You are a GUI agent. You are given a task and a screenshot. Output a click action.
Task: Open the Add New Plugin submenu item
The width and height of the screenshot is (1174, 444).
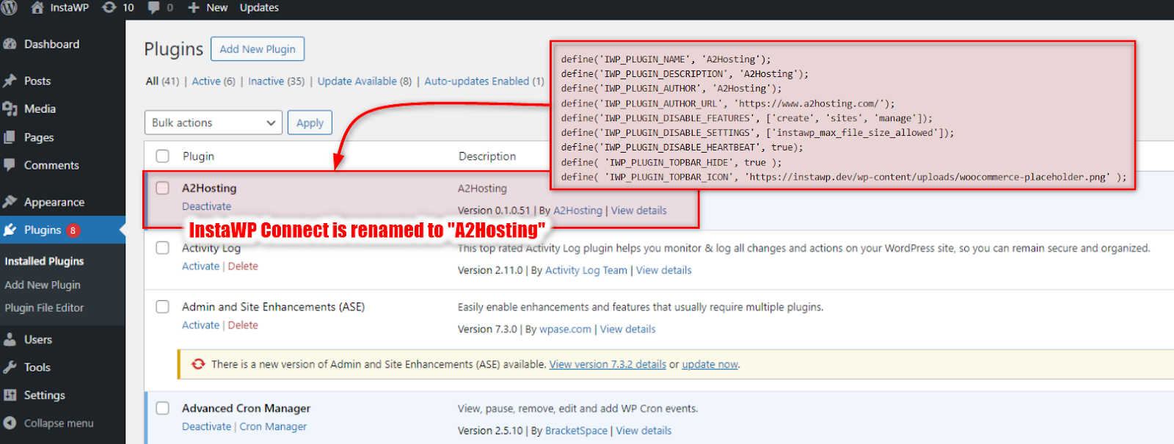[x=43, y=285]
